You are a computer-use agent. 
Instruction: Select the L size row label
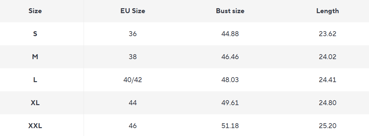click(35, 79)
